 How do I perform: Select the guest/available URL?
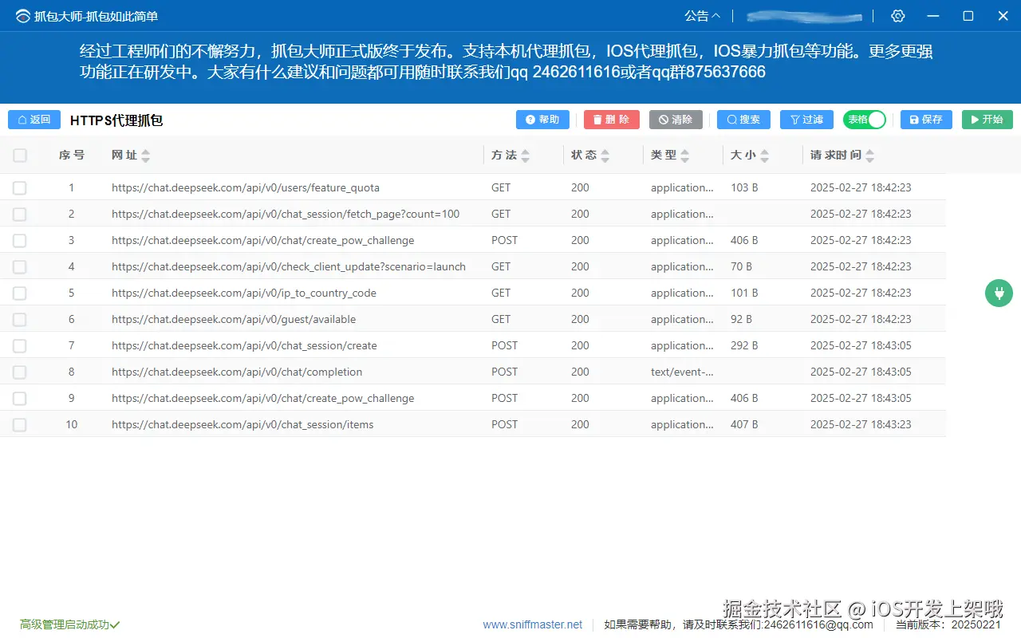[234, 320]
